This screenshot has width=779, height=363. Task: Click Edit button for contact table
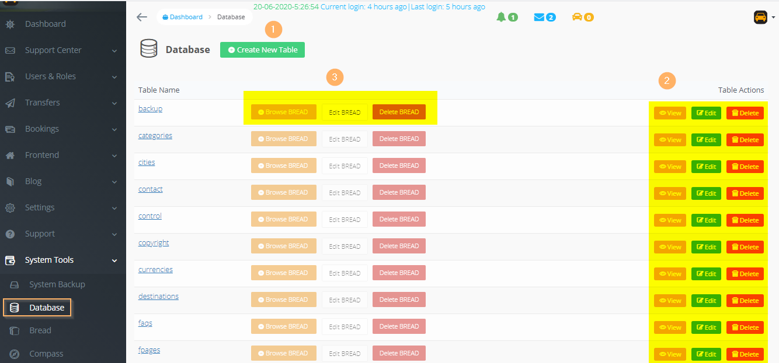pyautogui.click(x=706, y=193)
